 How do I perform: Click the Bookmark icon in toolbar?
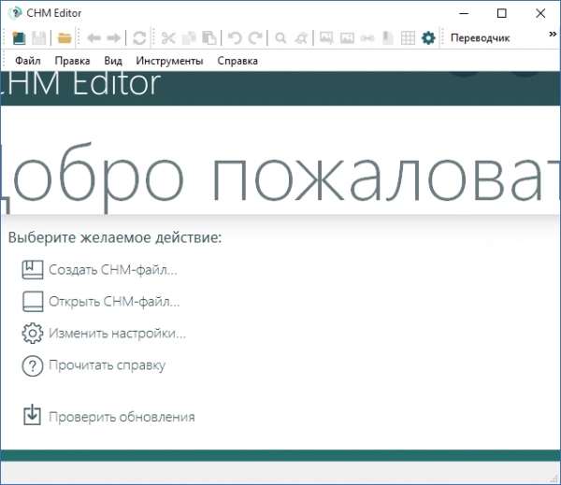(388, 38)
